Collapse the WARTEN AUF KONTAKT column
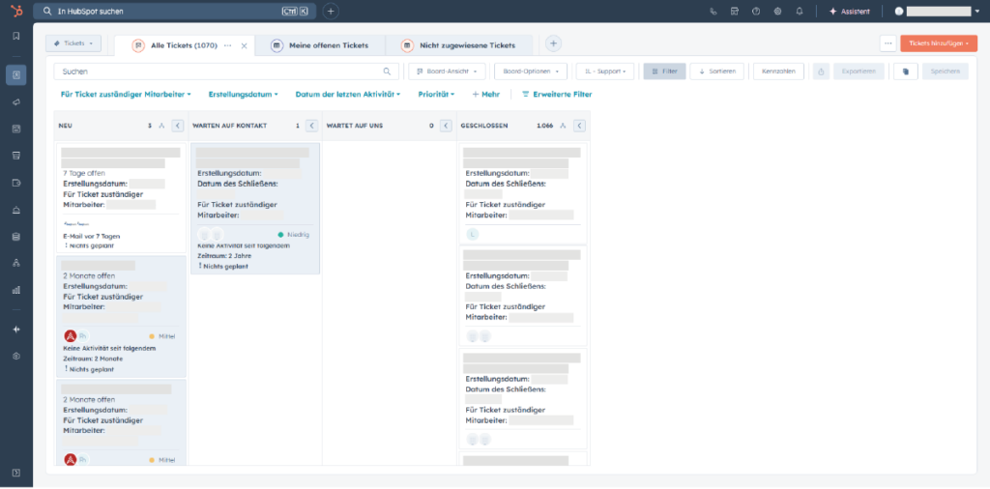 pos(311,126)
